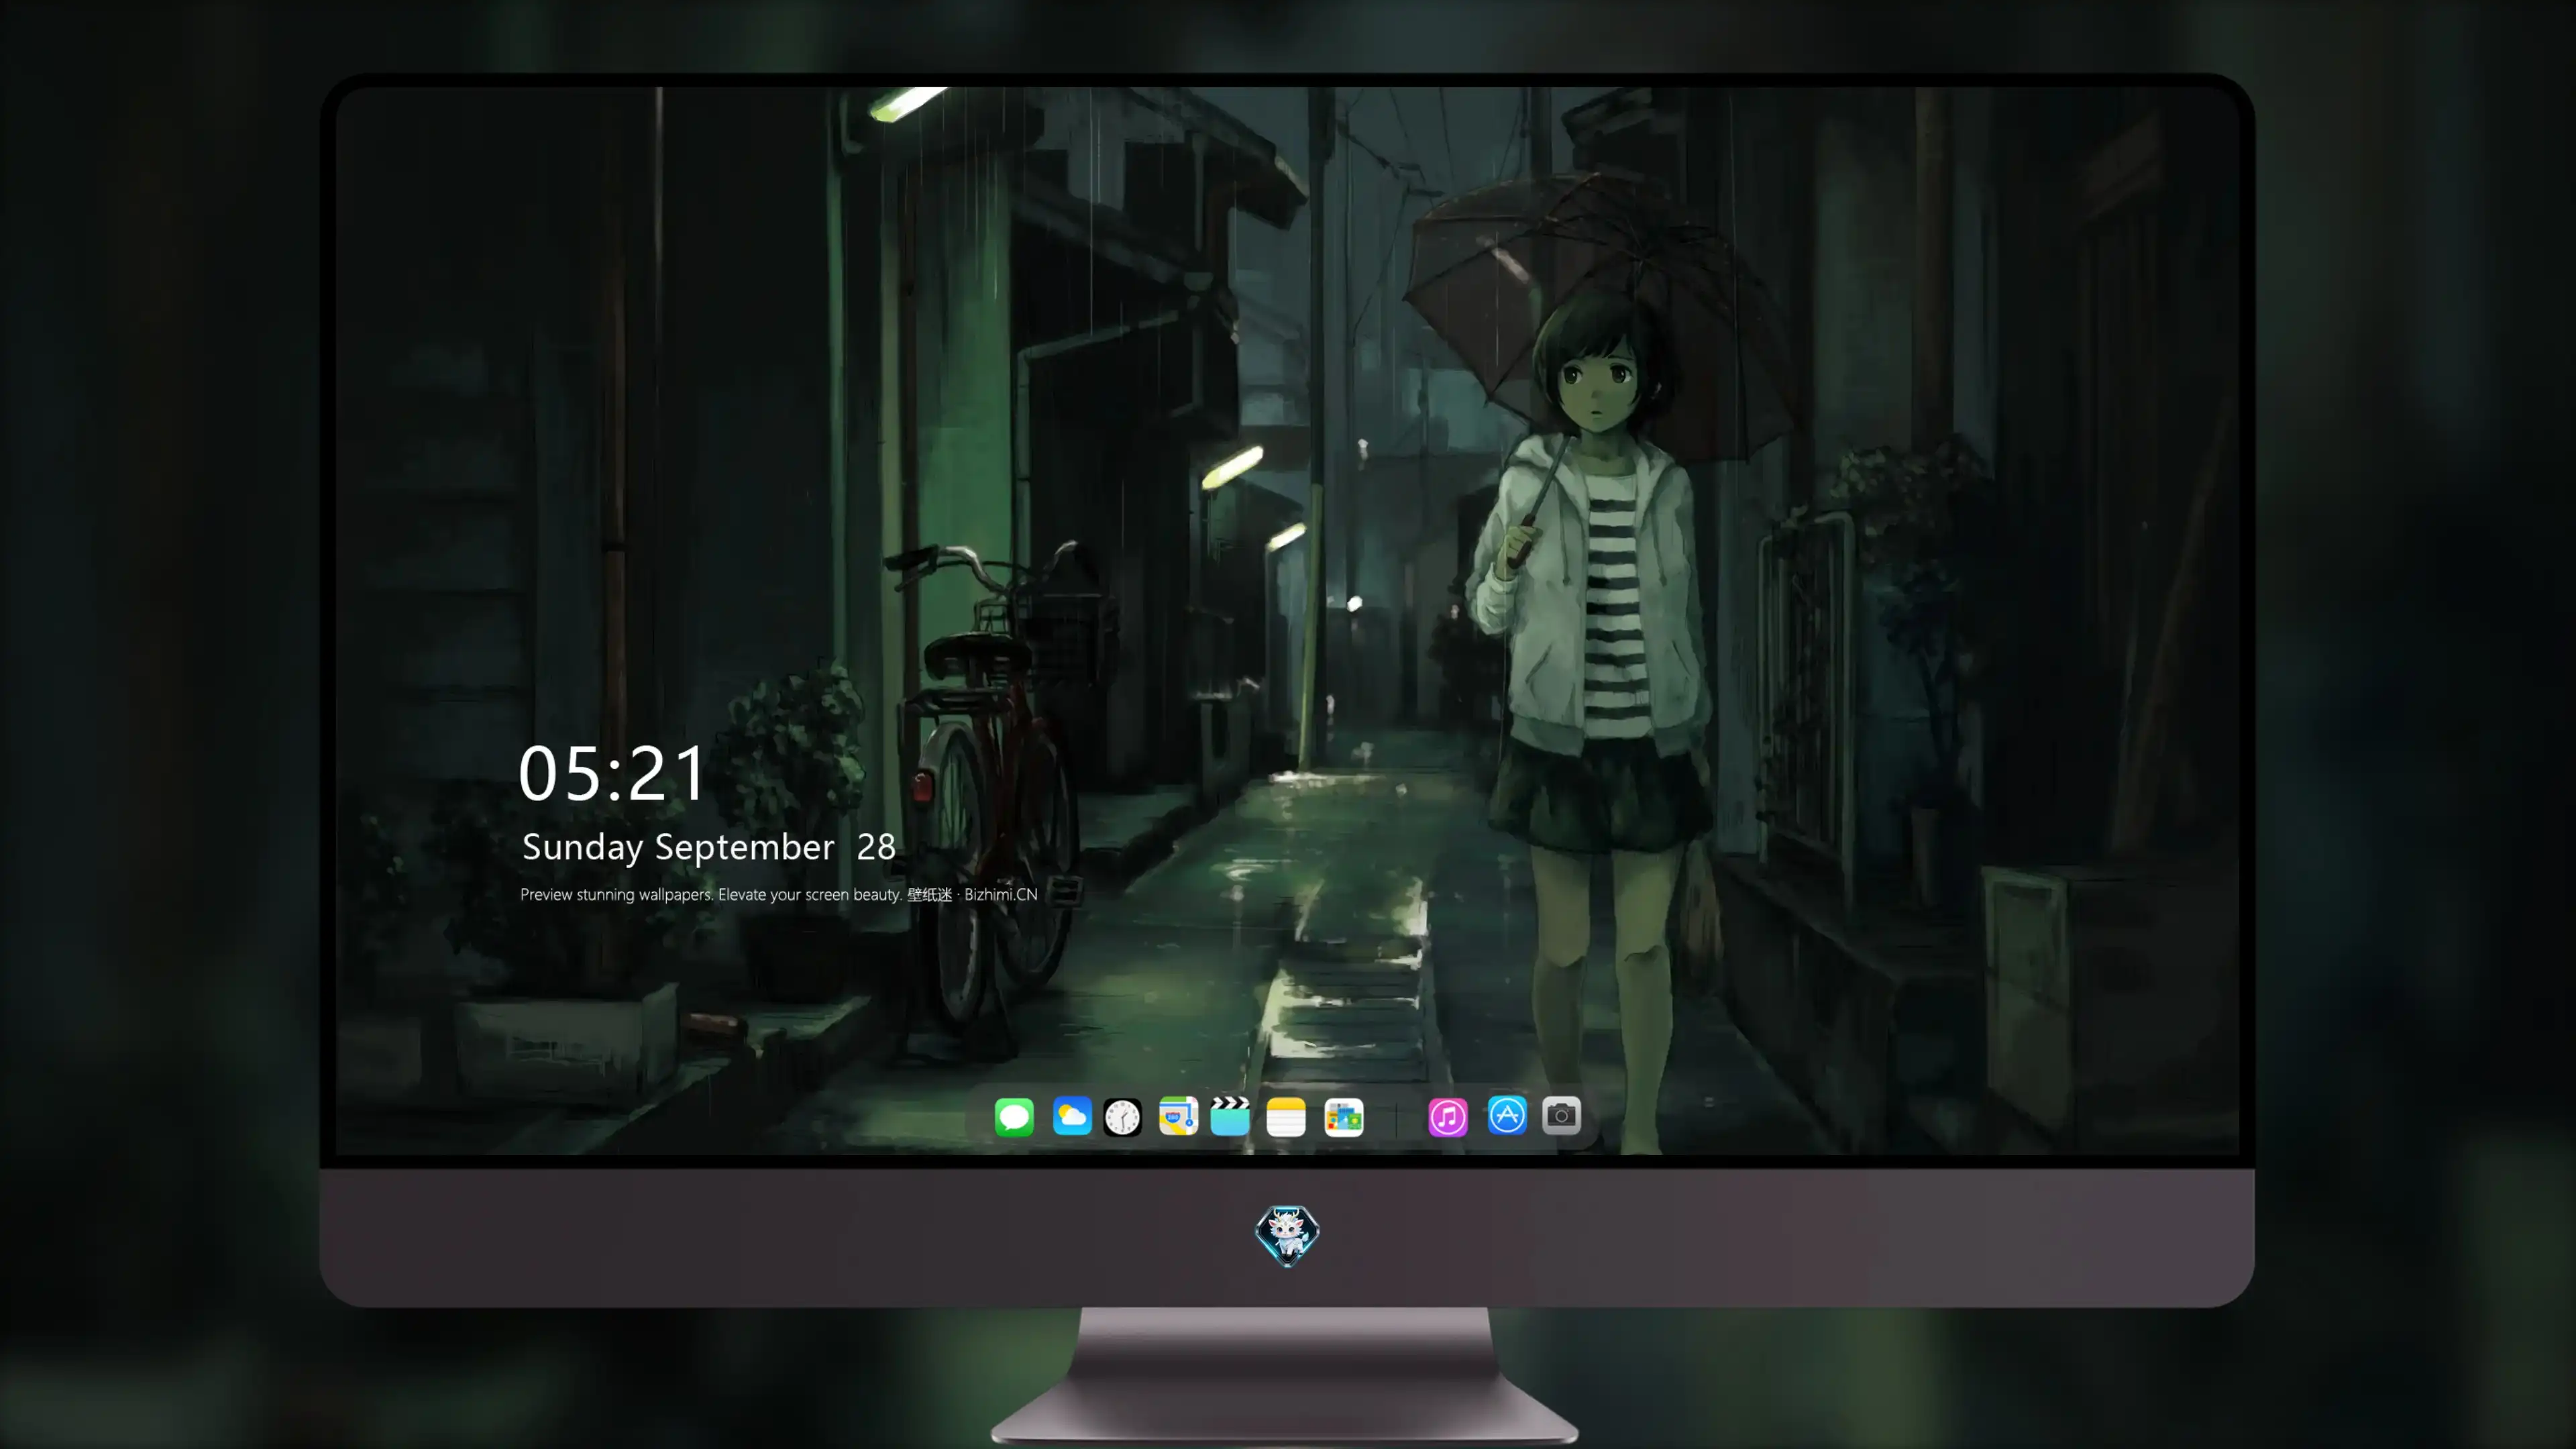Open the Camera app in the dock
The image size is (2576, 1449).
click(1561, 1116)
